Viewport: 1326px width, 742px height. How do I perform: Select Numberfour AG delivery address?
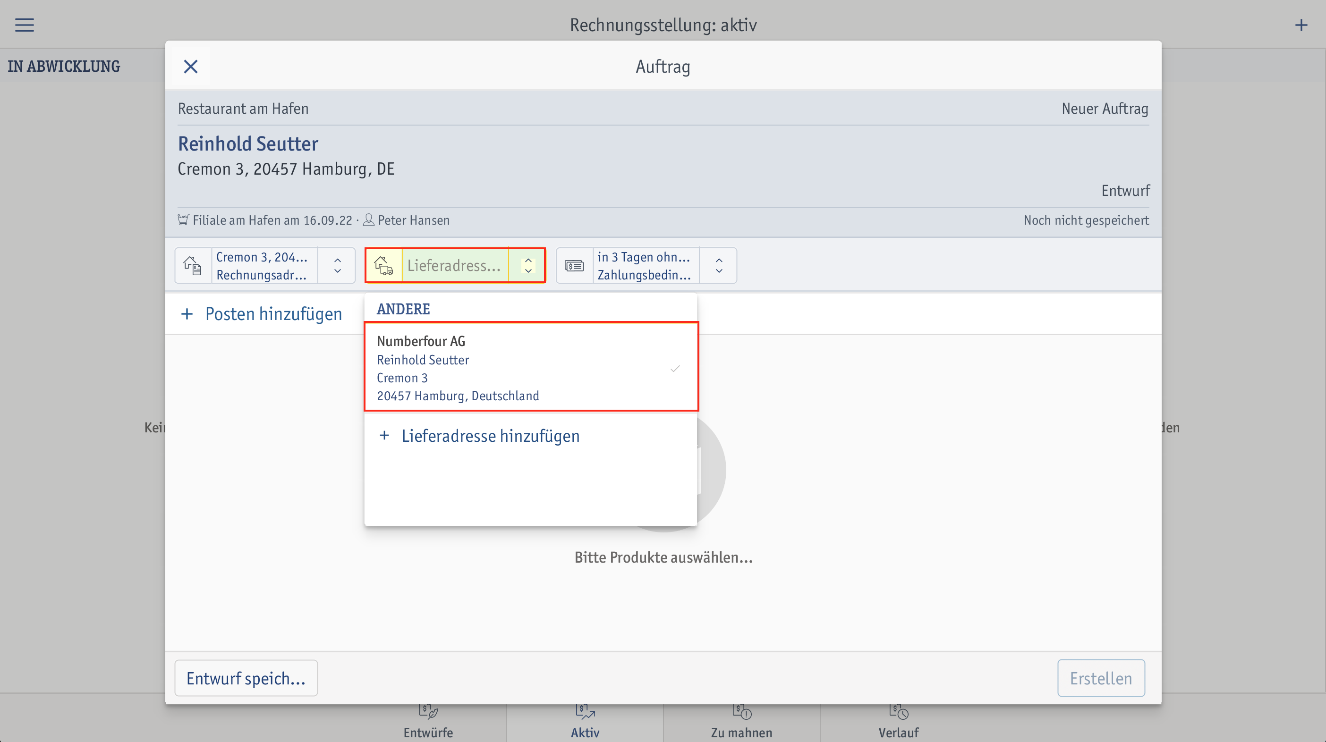click(531, 367)
